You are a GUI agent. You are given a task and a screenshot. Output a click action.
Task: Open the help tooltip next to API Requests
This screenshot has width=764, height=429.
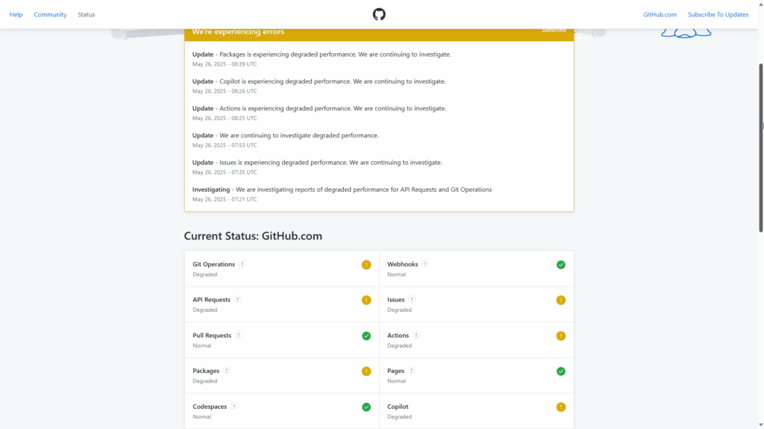pos(237,299)
